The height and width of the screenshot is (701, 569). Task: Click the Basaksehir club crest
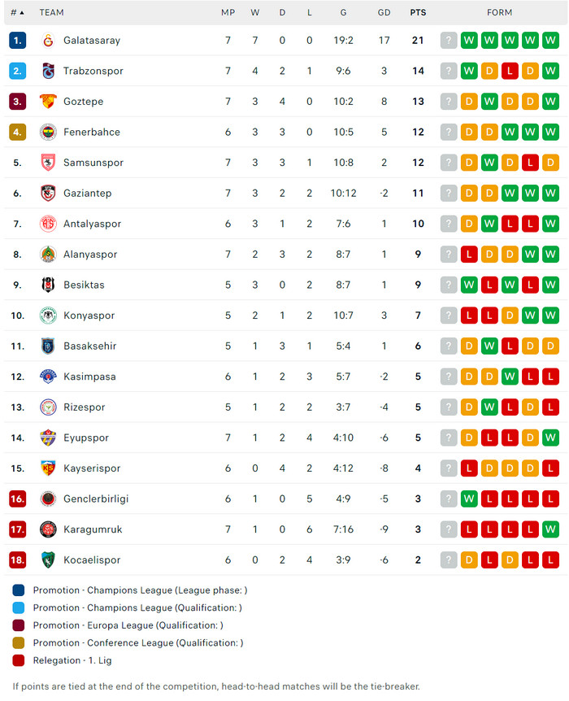tap(48, 346)
